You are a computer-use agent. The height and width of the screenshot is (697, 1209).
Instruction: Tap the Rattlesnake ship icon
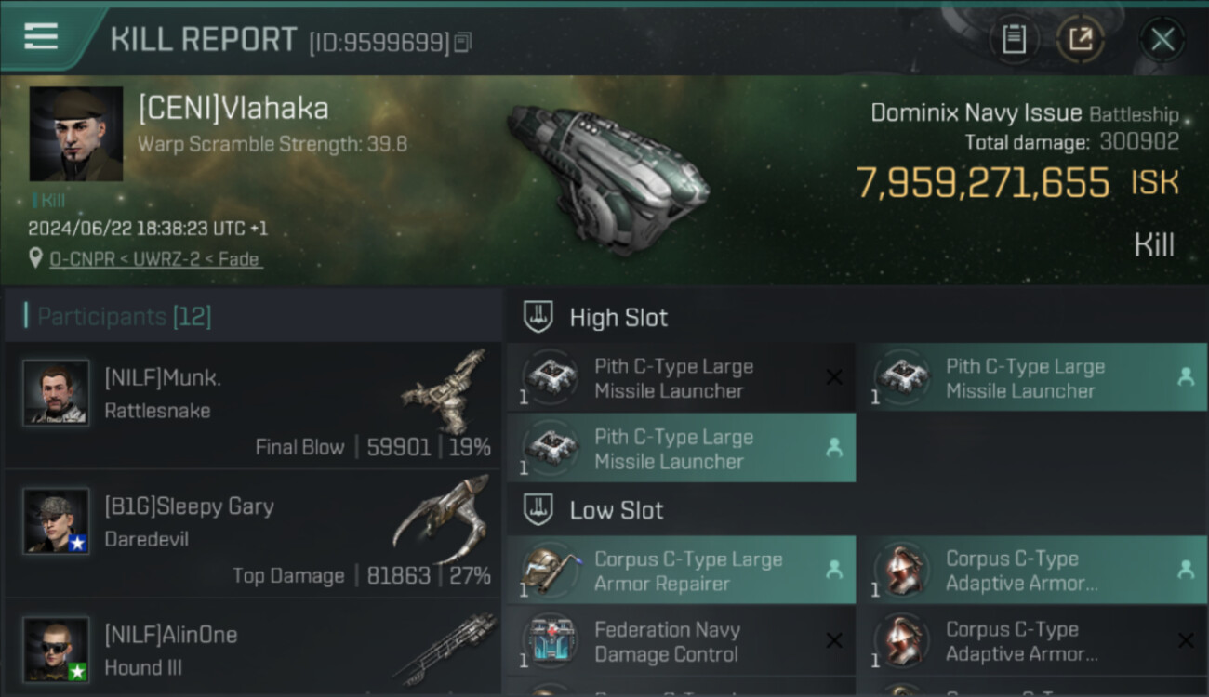(x=445, y=392)
